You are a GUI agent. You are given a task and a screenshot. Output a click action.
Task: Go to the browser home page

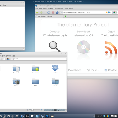point(57,12)
